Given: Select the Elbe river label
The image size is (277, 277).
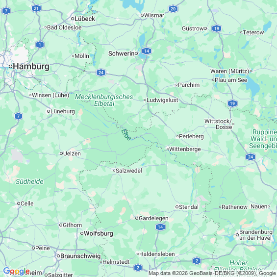Looking at the screenshot, I should pyautogui.click(x=126, y=135).
